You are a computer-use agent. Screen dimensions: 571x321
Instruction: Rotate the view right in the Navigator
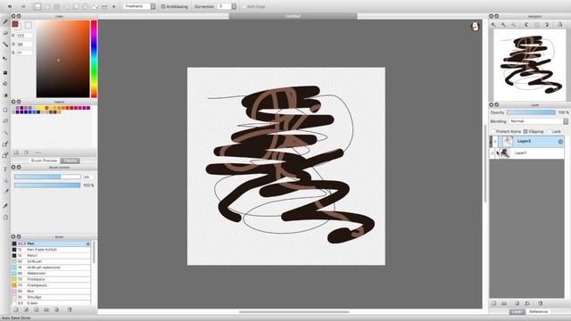547,25
